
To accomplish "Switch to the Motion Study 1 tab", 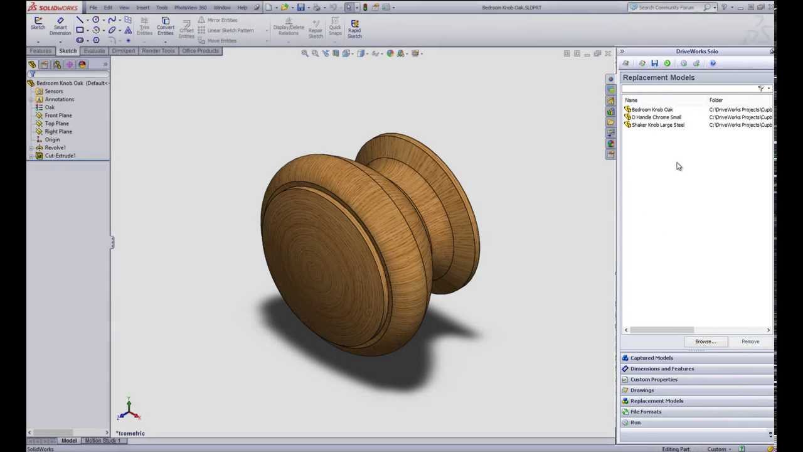I will pos(102,441).
